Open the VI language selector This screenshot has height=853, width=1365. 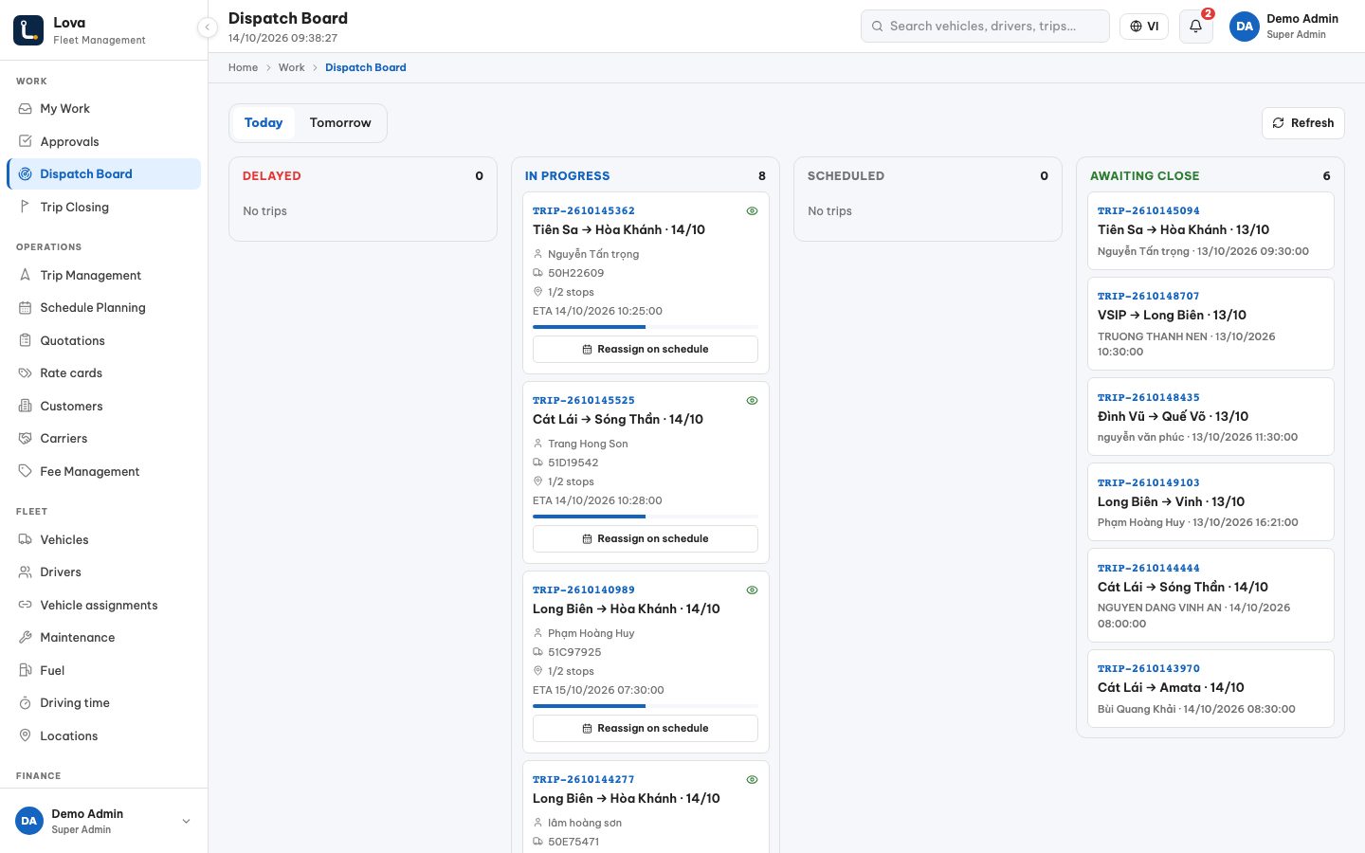tap(1144, 27)
